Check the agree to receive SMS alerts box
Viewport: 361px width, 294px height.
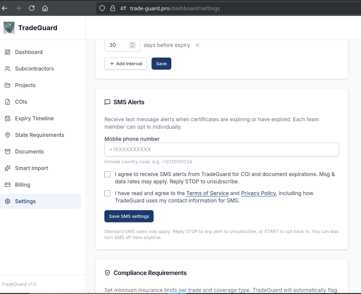tap(107, 174)
